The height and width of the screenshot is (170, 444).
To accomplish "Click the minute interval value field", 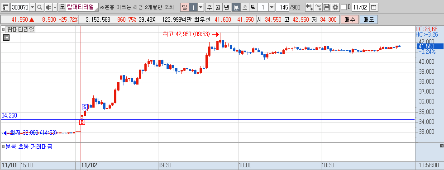I will tap(263, 7).
